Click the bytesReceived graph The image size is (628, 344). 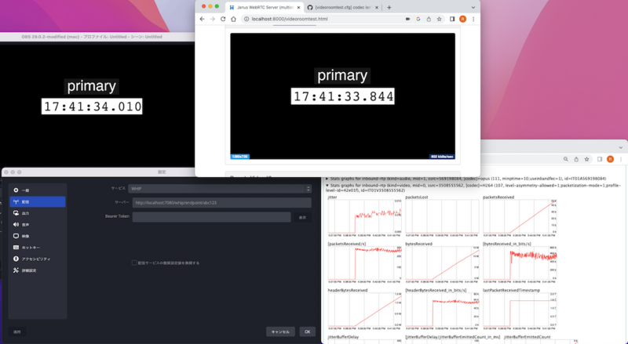[x=442, y=263]
